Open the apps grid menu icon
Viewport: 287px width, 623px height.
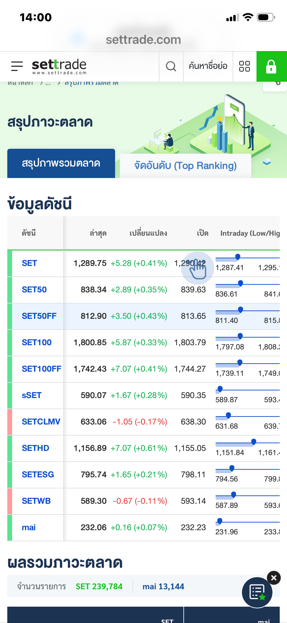click(x=244, y=66)
